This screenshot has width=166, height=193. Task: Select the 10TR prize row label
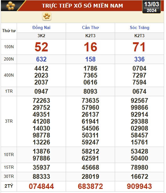tap(9, 155)
